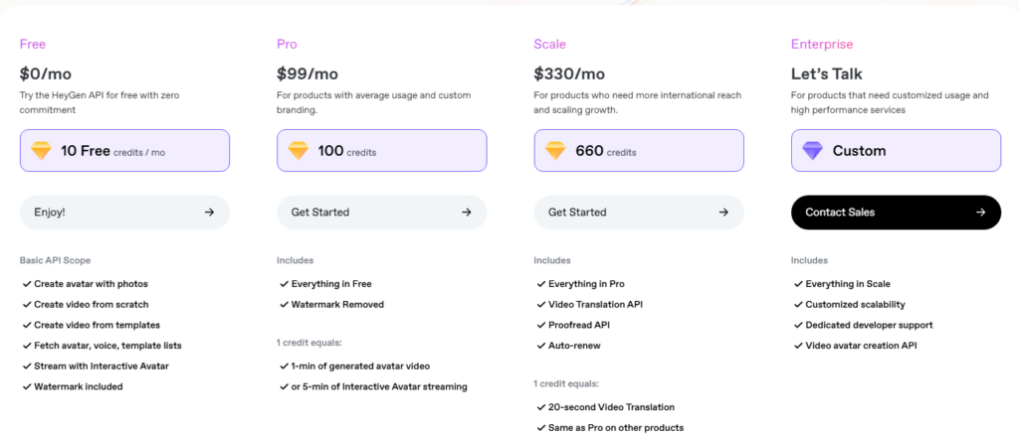Select the 660 credits box

(639, 151)
